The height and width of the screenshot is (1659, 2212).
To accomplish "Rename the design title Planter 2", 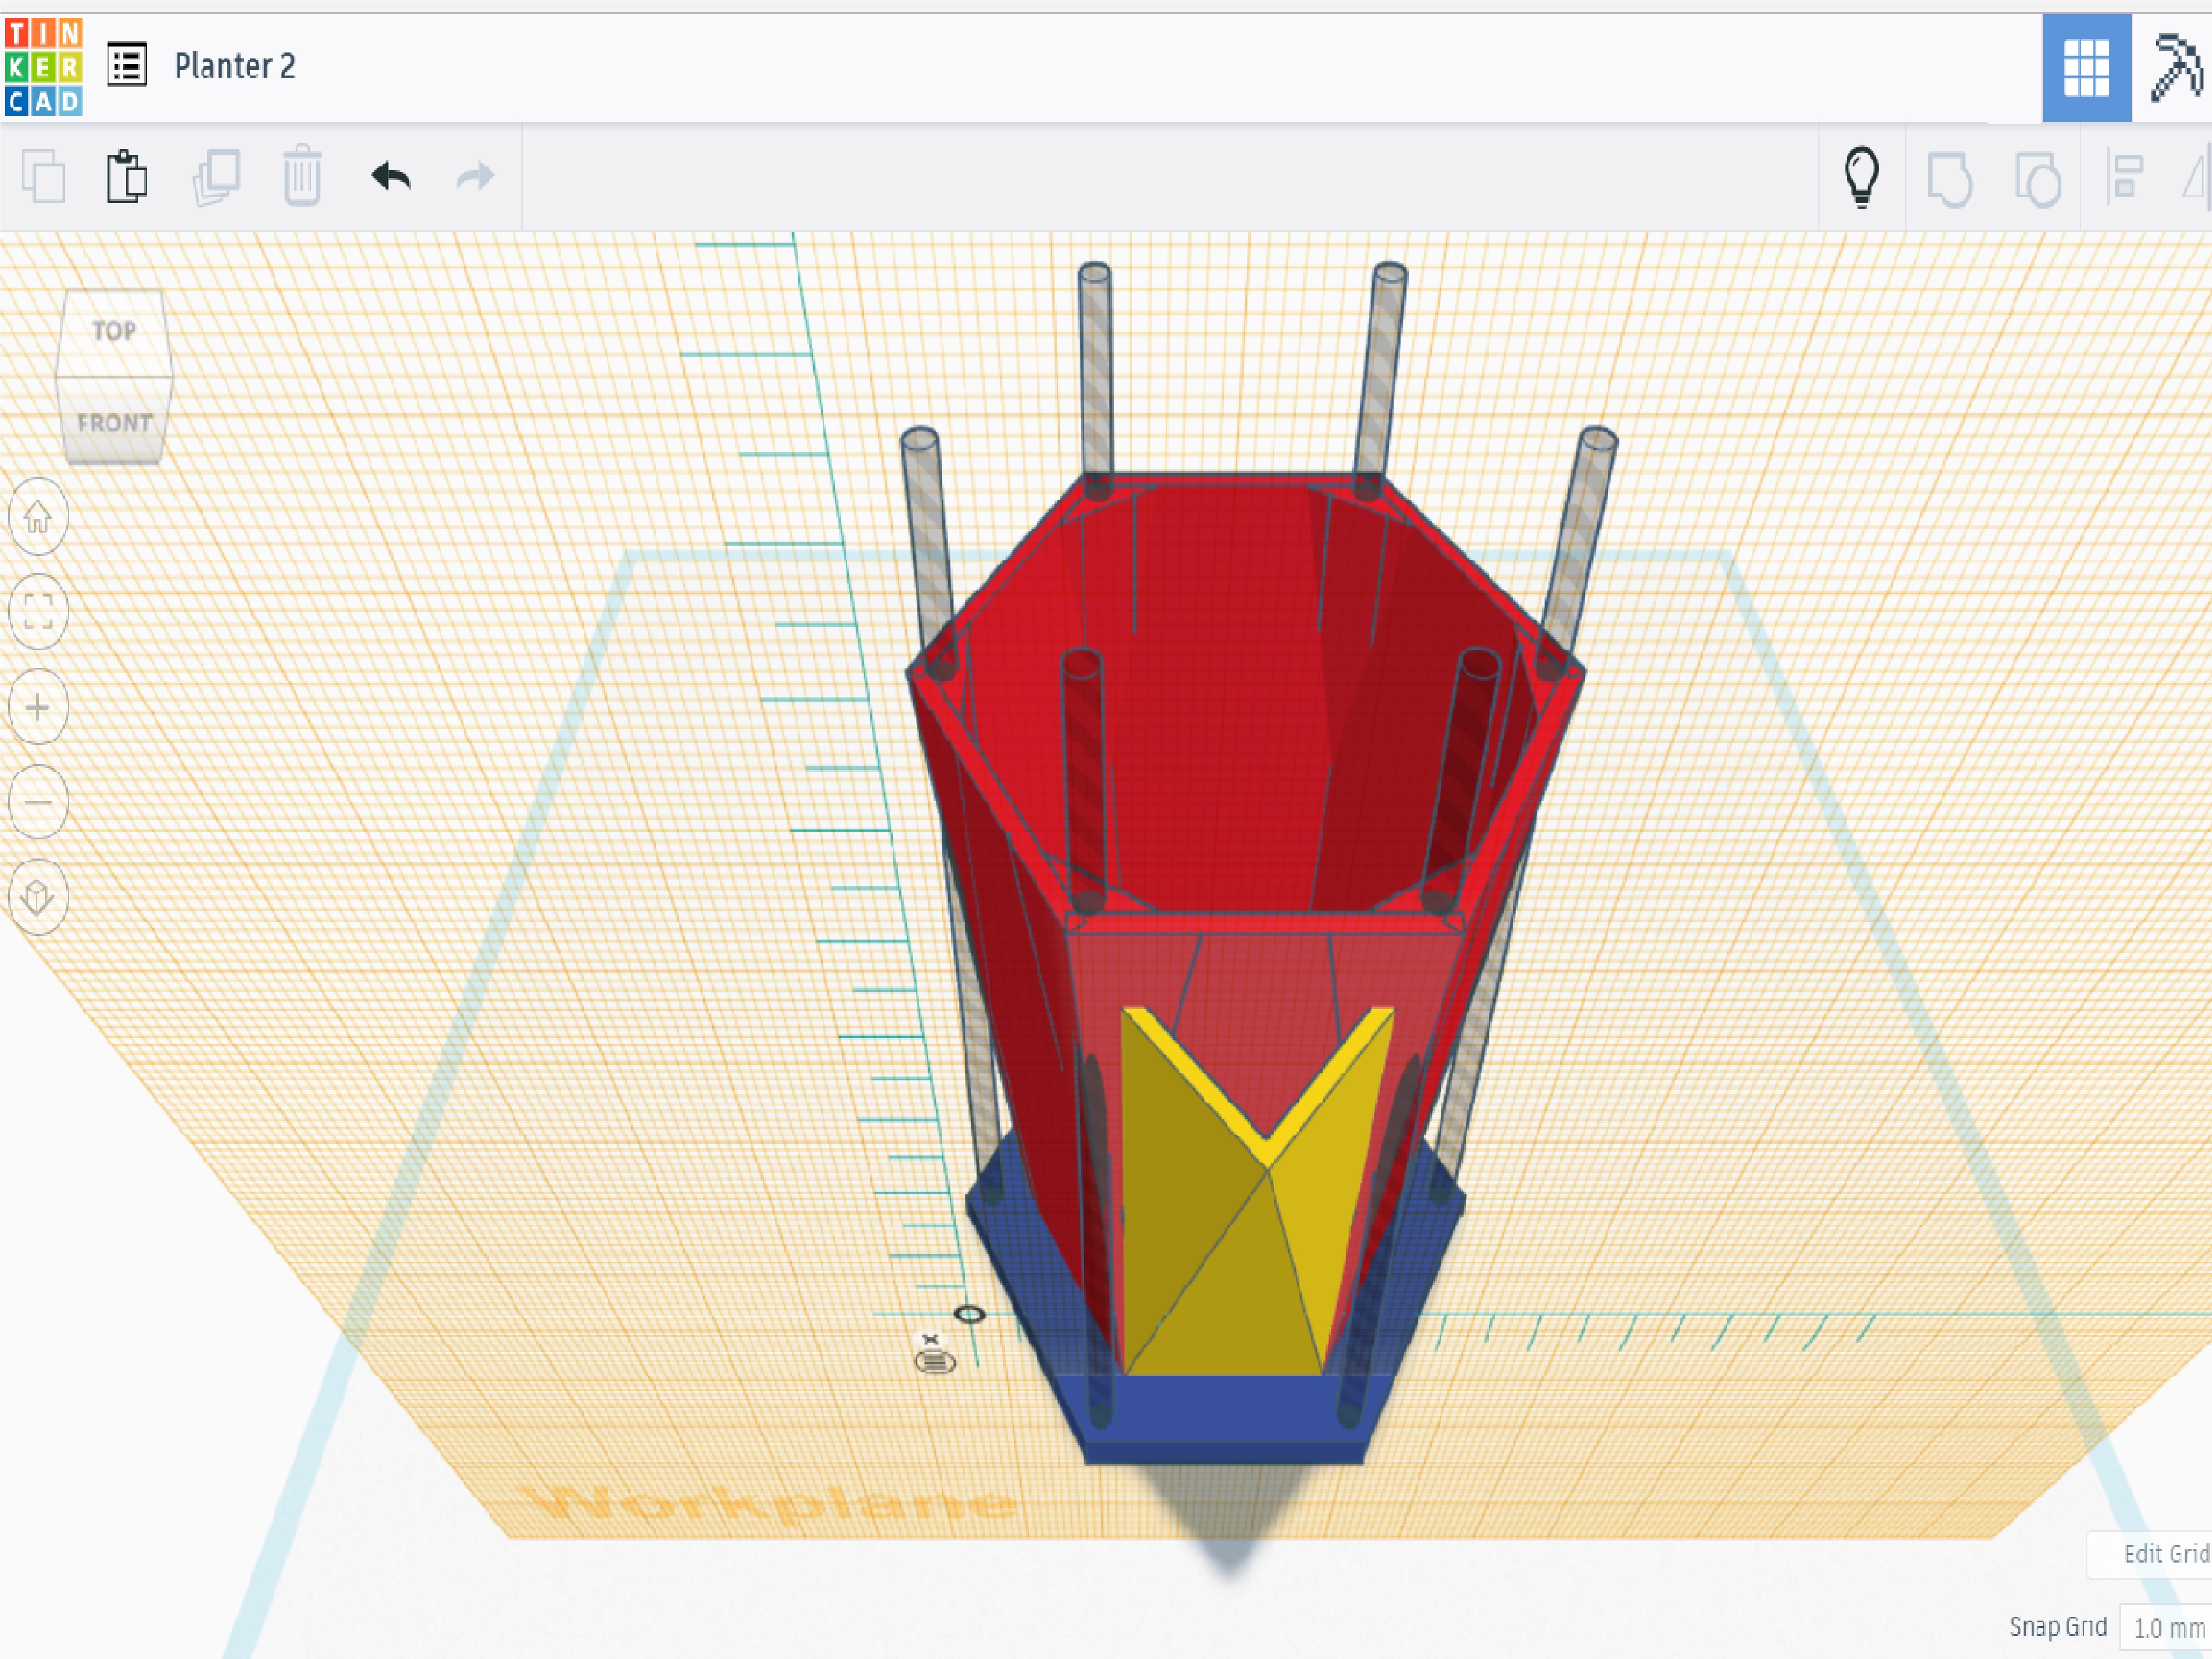I will click(x=235, y=66).
